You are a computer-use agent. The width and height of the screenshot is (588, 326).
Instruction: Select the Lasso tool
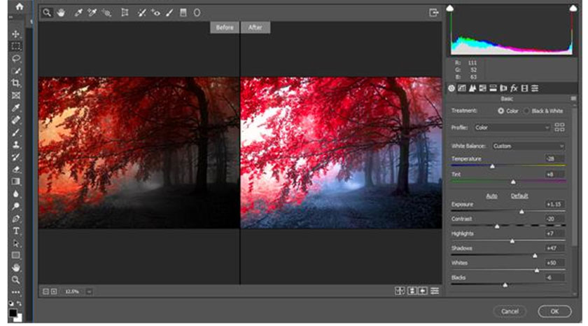[x=15, y=59]
